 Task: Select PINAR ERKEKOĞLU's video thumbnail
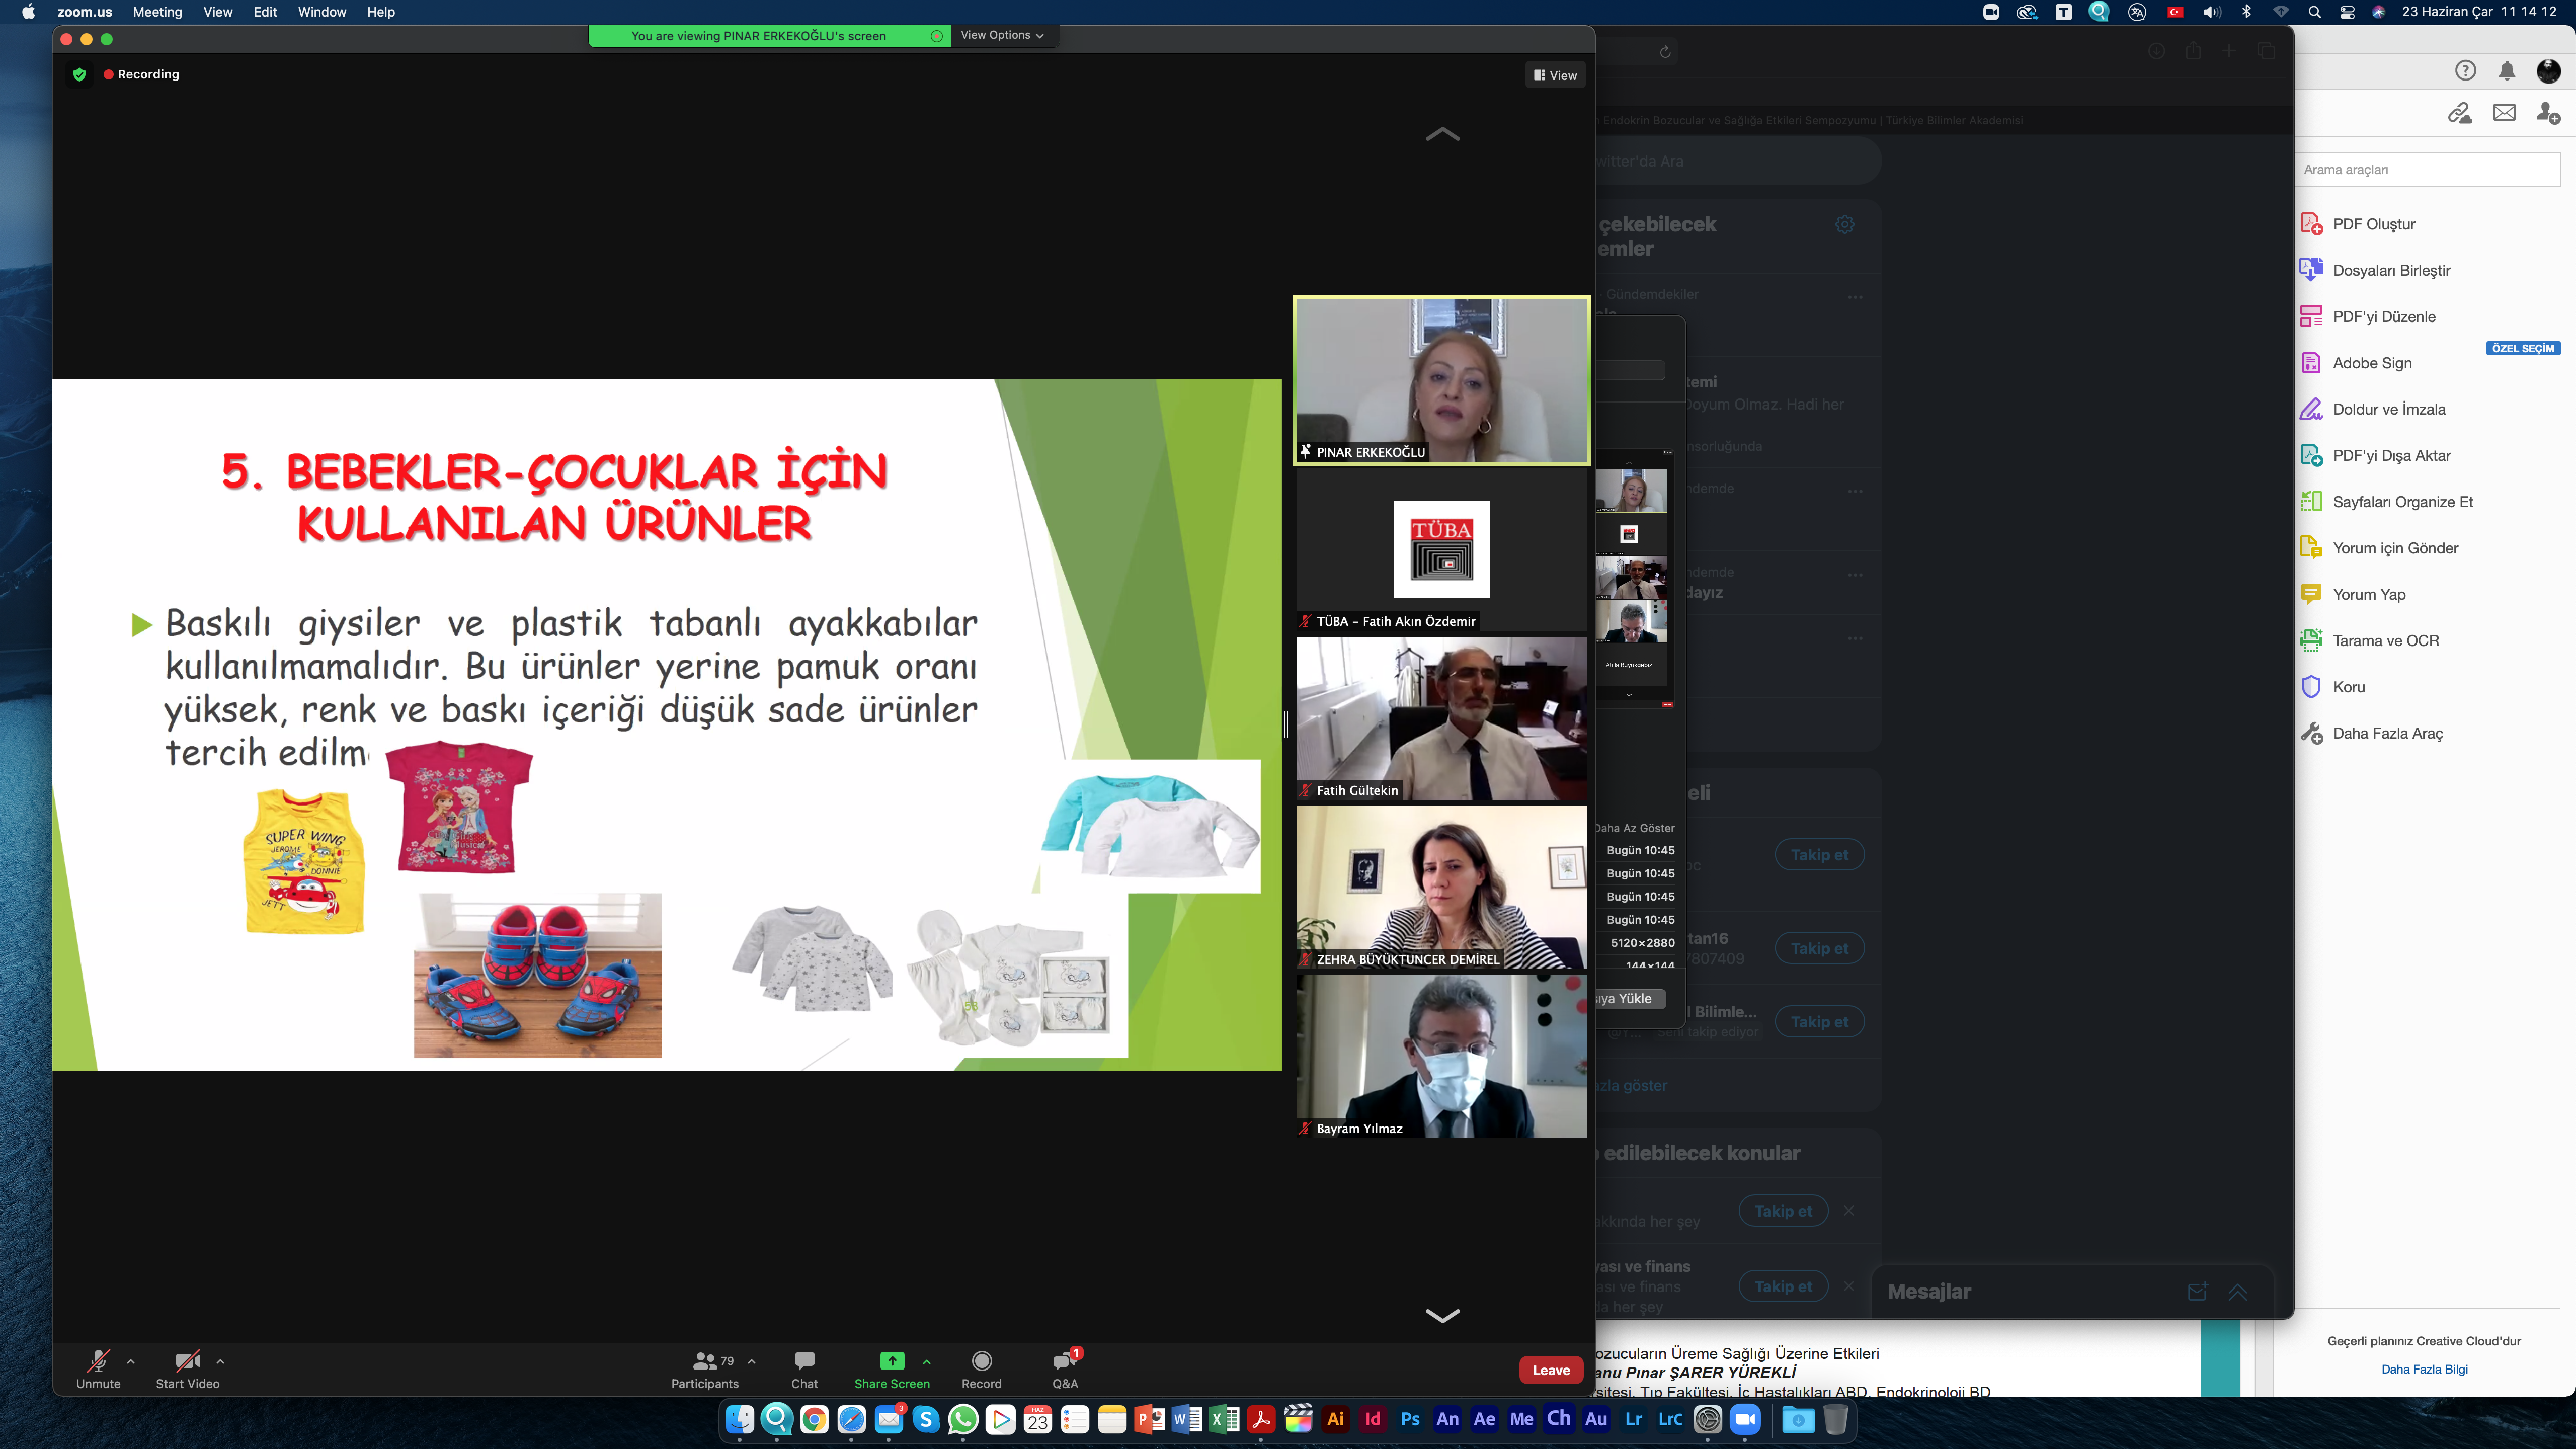point(1441,380)
